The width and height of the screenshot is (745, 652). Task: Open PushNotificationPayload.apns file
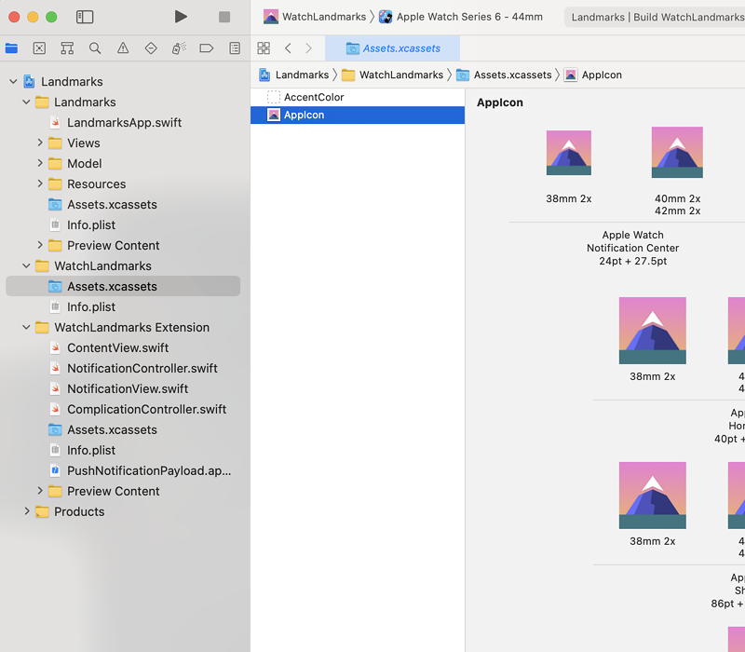(123, 470)
